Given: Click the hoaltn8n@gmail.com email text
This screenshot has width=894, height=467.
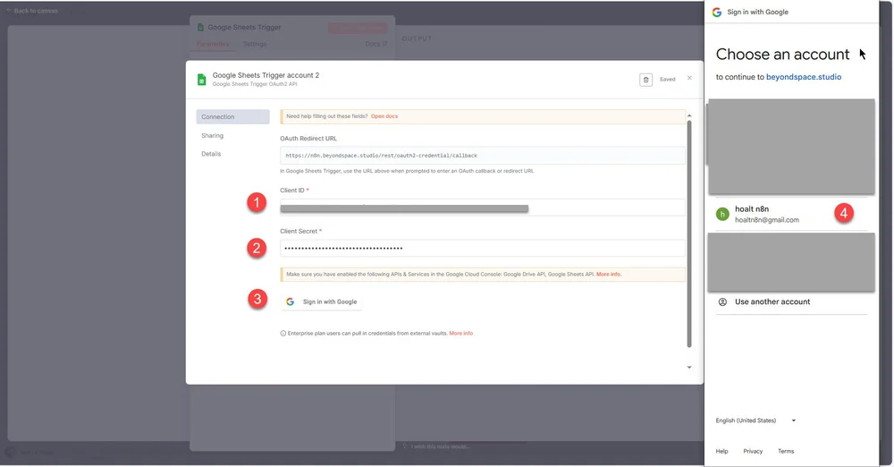Looking at the screenshot, I should click(x=766, y=220).
